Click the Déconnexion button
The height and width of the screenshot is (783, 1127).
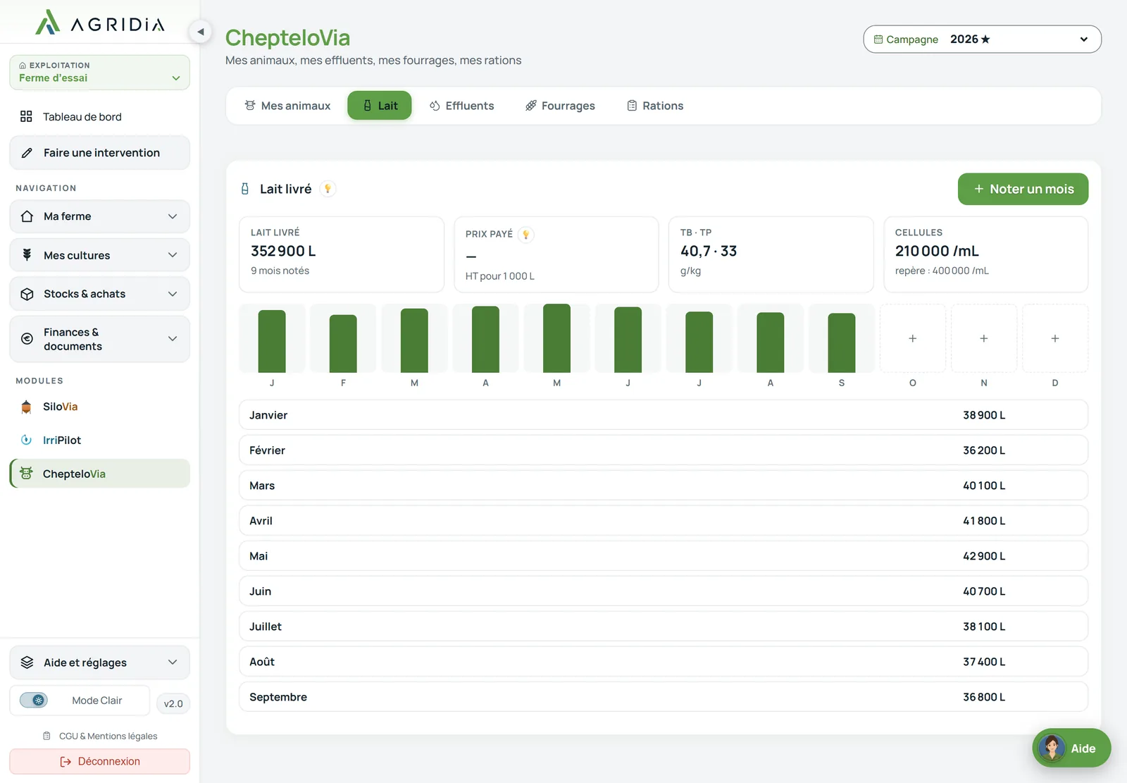pos(99,761)
